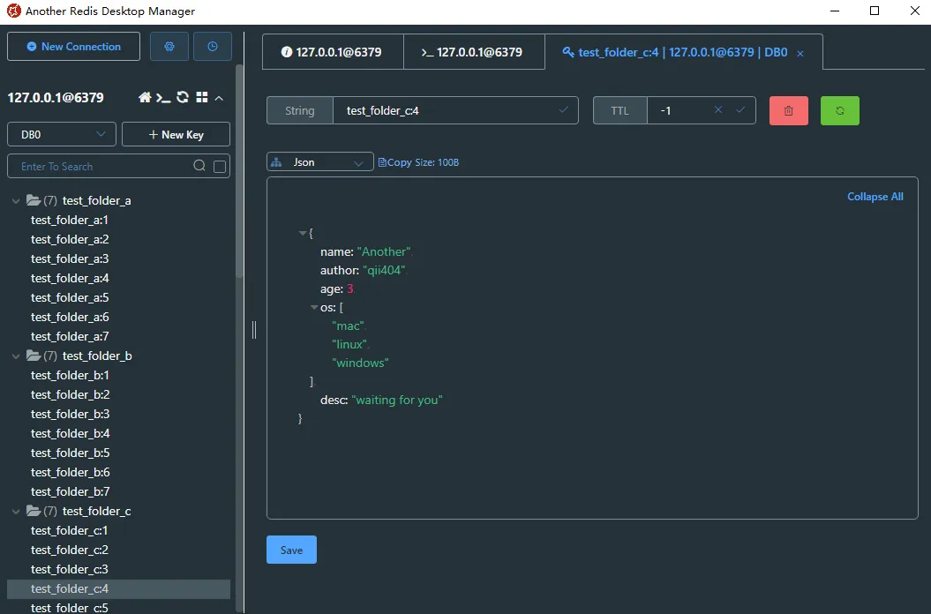Click the home icon for 127.0.0.1@6379
Screen dimensions: 931x614
145,98
